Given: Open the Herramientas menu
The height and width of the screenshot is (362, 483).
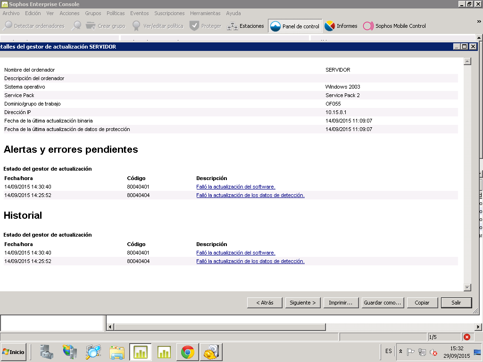Looking at the screenshot, I should pos(205,13).
